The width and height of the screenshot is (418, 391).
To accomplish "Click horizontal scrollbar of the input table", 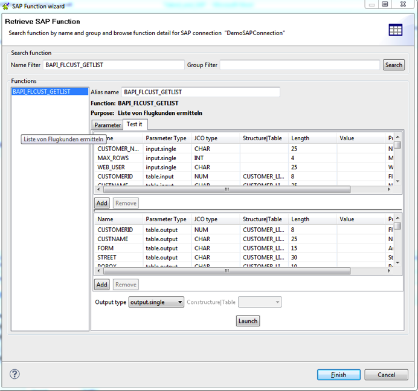I will click(x=227, y=189).
